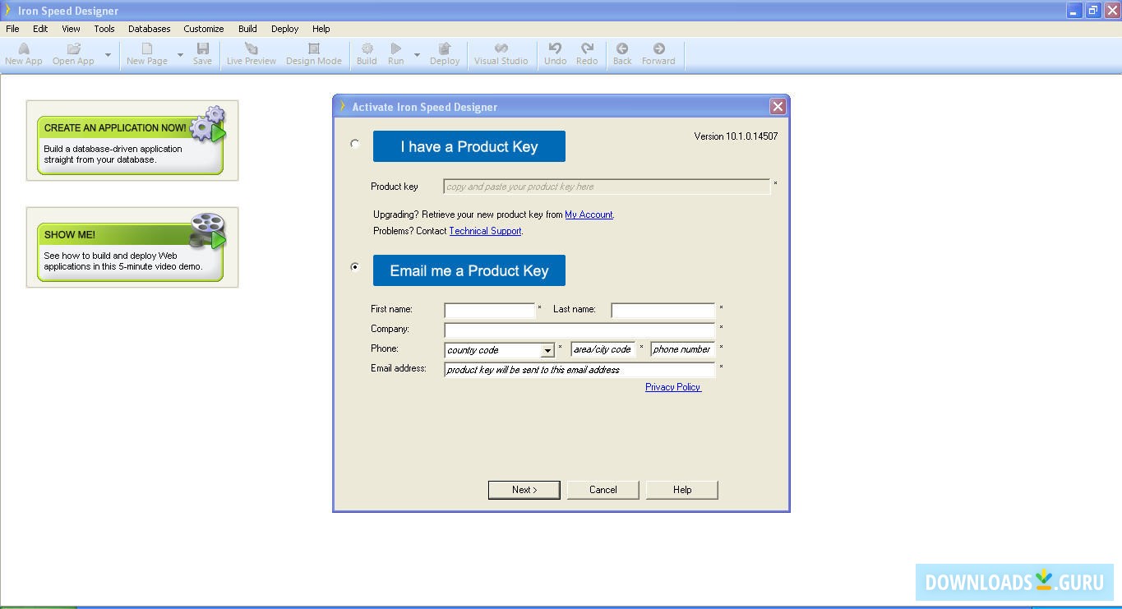Click the Live Preview icon
The image size is (1122, 609).
tap(251, 53)
